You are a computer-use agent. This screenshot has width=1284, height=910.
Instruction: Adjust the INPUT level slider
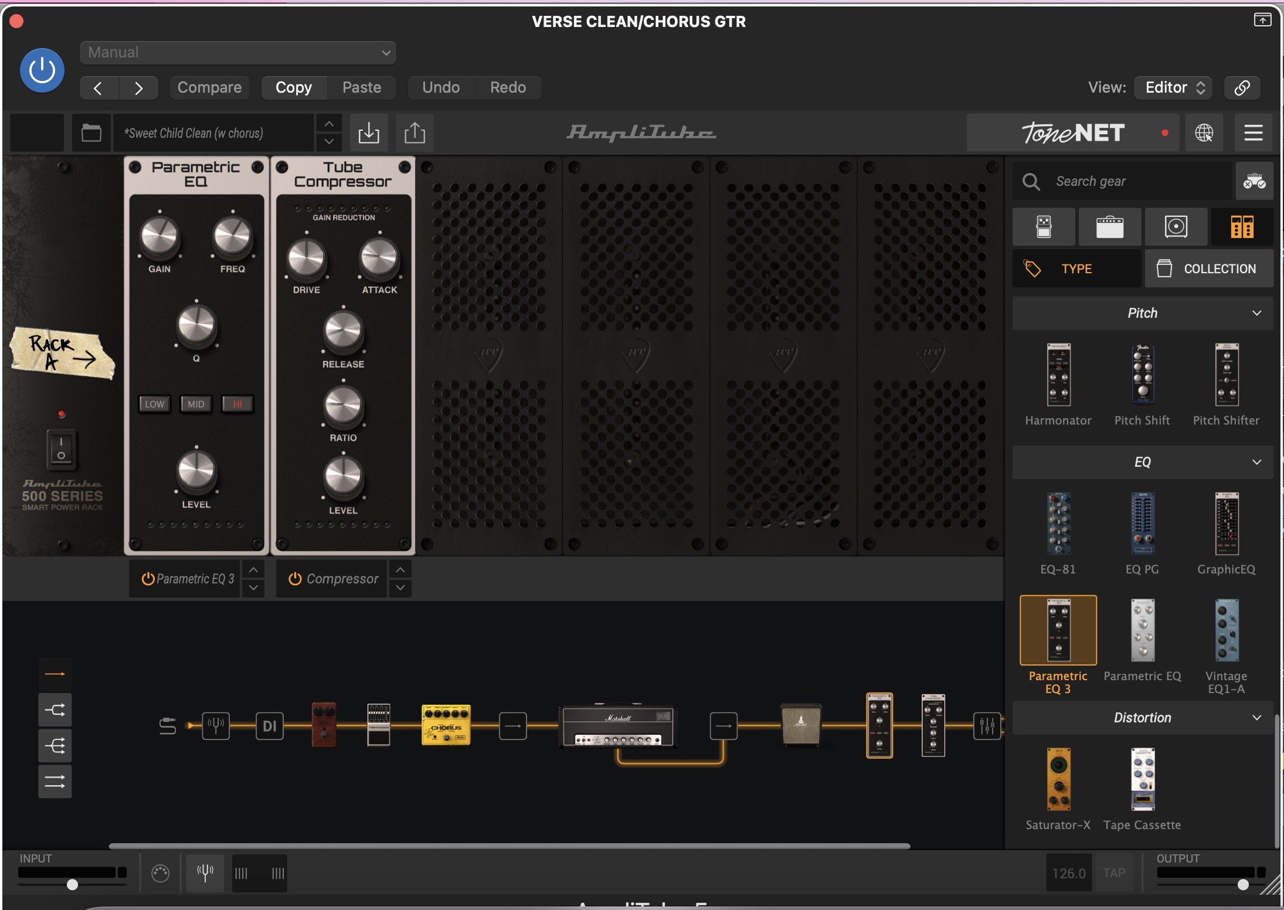[x=72, y=884]
